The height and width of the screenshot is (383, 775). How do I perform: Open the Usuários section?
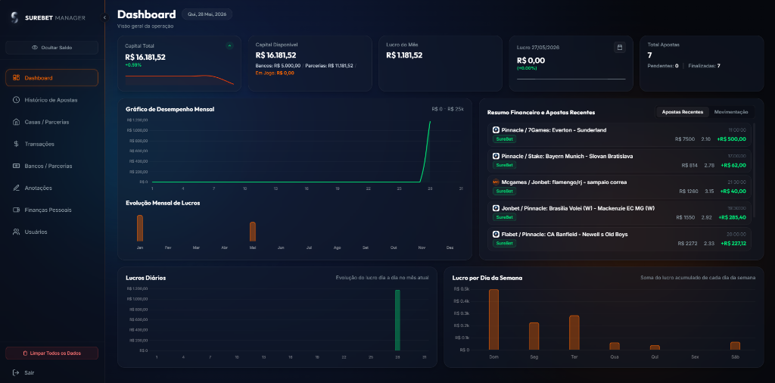(x=52, y=232)
